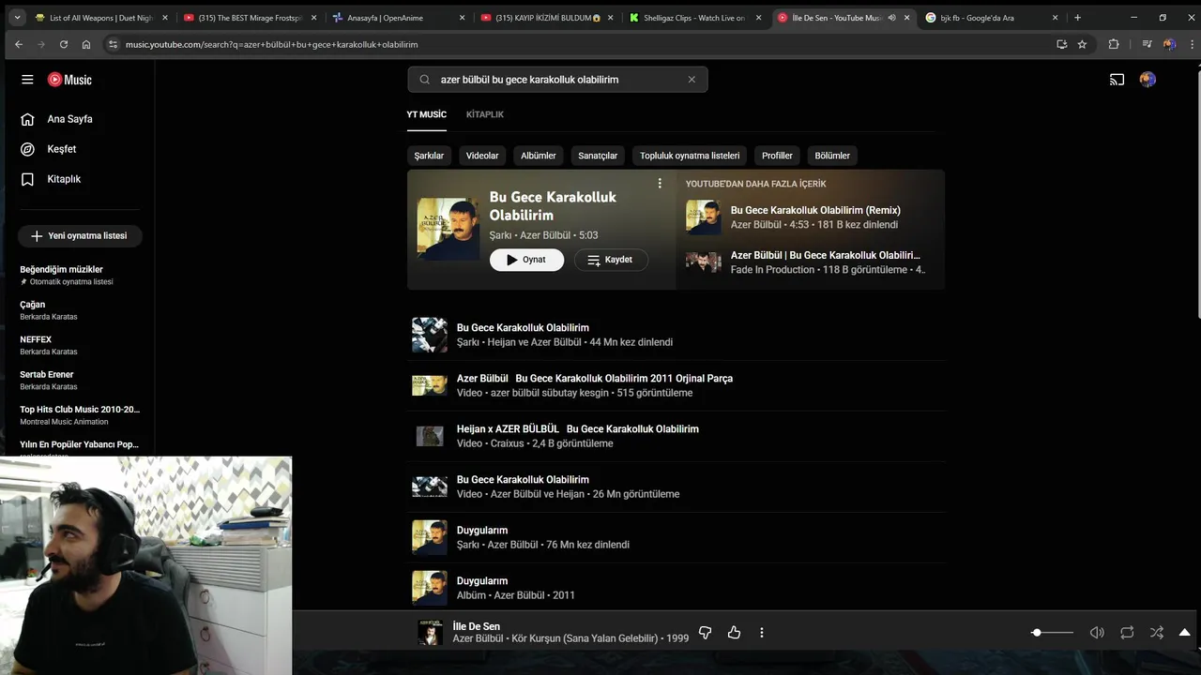The width and height of the screenshot is (1201, 675).
Task: Filter results by Albümler chip
Action: coord(539,156)
